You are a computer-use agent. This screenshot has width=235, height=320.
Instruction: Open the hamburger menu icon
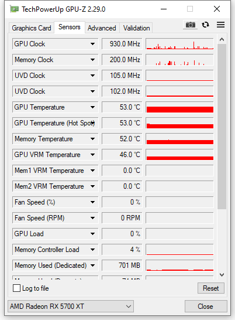click(x=220, y=25)
